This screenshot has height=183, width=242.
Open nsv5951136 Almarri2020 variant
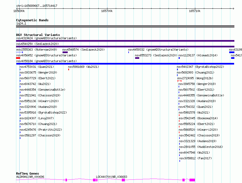coord(39,101)
